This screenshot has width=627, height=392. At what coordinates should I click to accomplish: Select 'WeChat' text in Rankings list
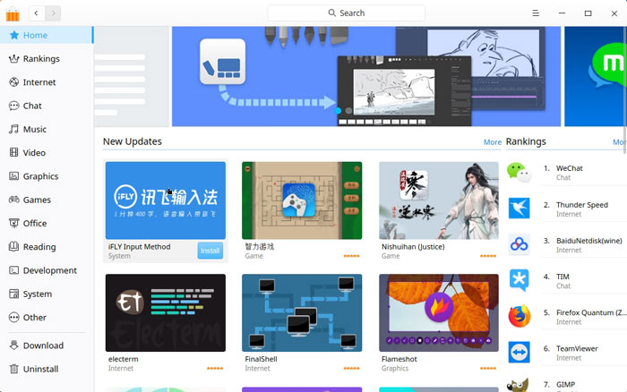[x=570, y=168]
